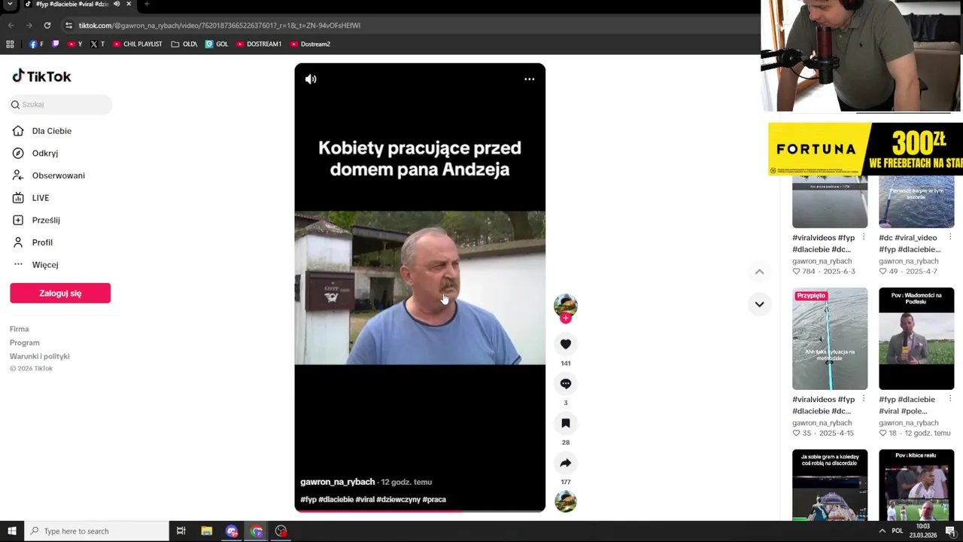Follow creator using the red plus badge
This screenshot has width=963, height=542.
point(566,318)
